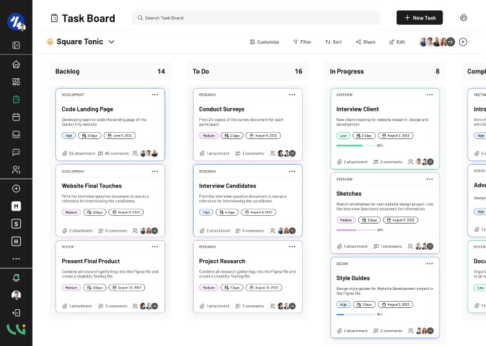Click the Backlog column header
486x346 pixels.
(110, 71)
